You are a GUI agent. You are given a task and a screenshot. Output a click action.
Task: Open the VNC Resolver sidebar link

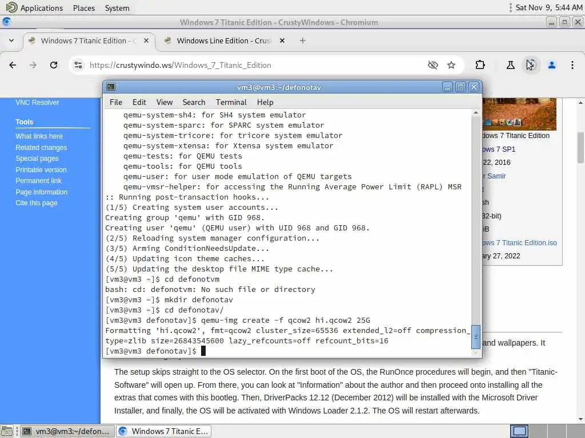(37, 103)
